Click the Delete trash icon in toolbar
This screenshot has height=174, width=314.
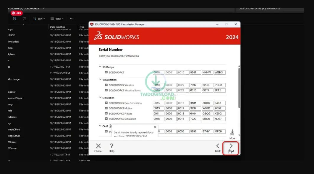[x=24, y=18]
